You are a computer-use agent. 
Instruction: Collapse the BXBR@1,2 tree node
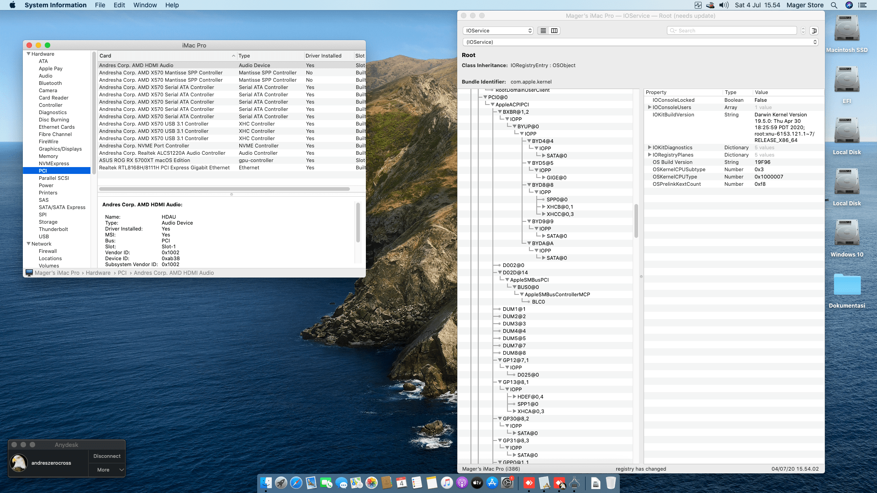click(x=500, y=112)
